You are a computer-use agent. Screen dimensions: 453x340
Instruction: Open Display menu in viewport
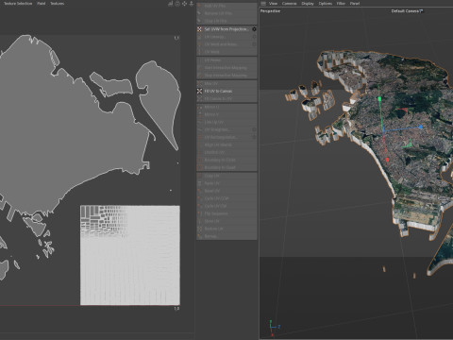(x=308, y=4)
